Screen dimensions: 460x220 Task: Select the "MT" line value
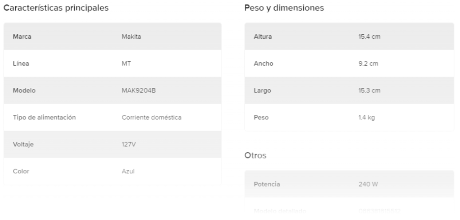click(126, 64)
